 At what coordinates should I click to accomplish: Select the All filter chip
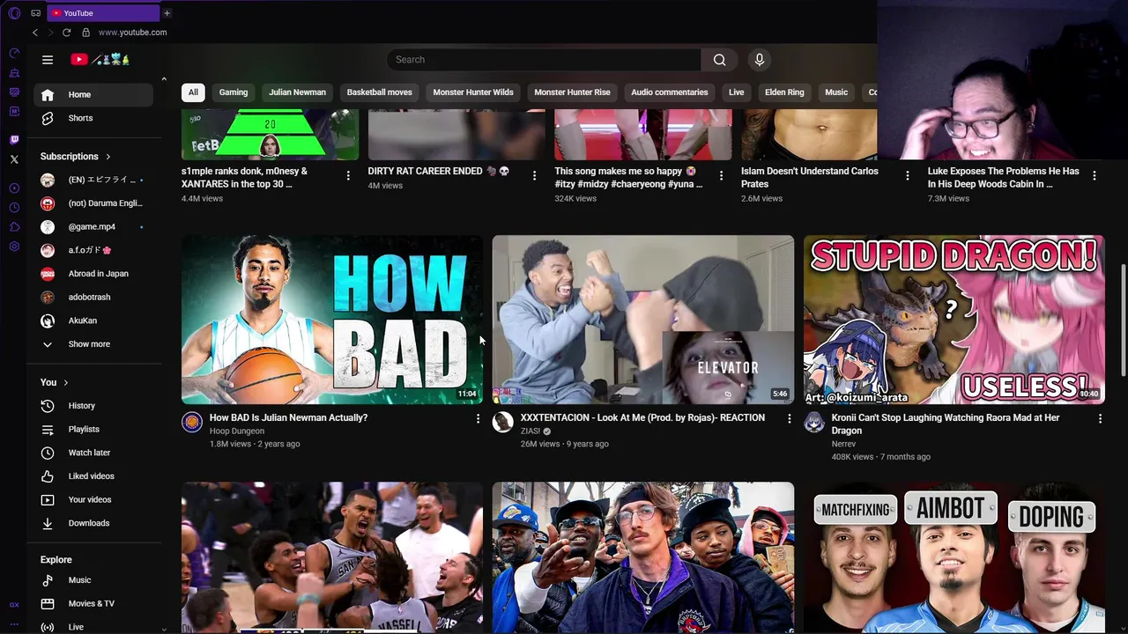tap(193, 92)
